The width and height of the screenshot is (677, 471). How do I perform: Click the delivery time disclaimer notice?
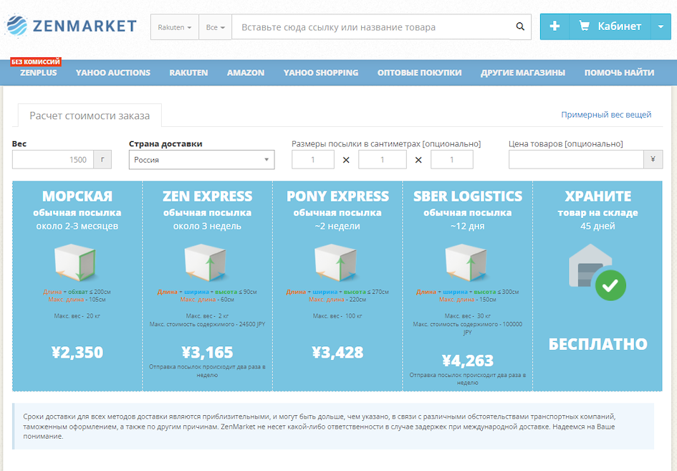333,426
